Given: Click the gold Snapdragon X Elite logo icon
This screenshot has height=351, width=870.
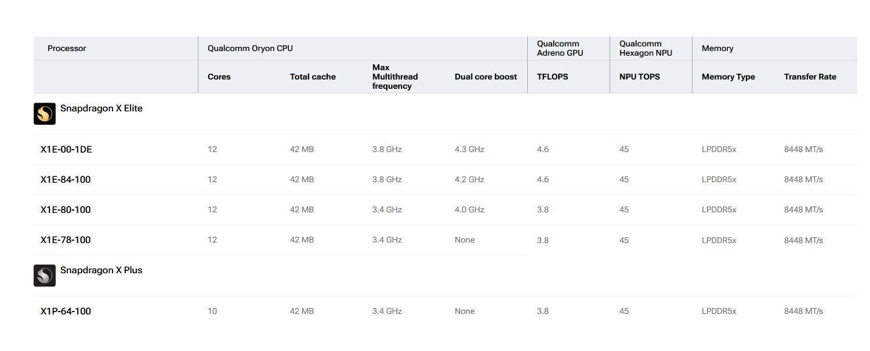Looking at the screenshot, I should pos(45,114).
